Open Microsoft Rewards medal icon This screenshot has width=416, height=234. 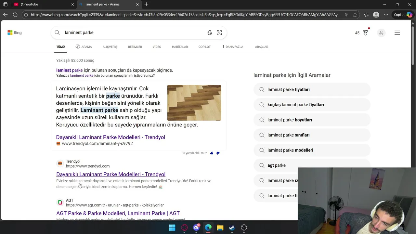point(365,32)
